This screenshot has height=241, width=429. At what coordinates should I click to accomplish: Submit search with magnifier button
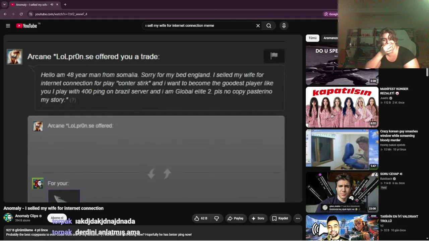click(x=269, y=26)
